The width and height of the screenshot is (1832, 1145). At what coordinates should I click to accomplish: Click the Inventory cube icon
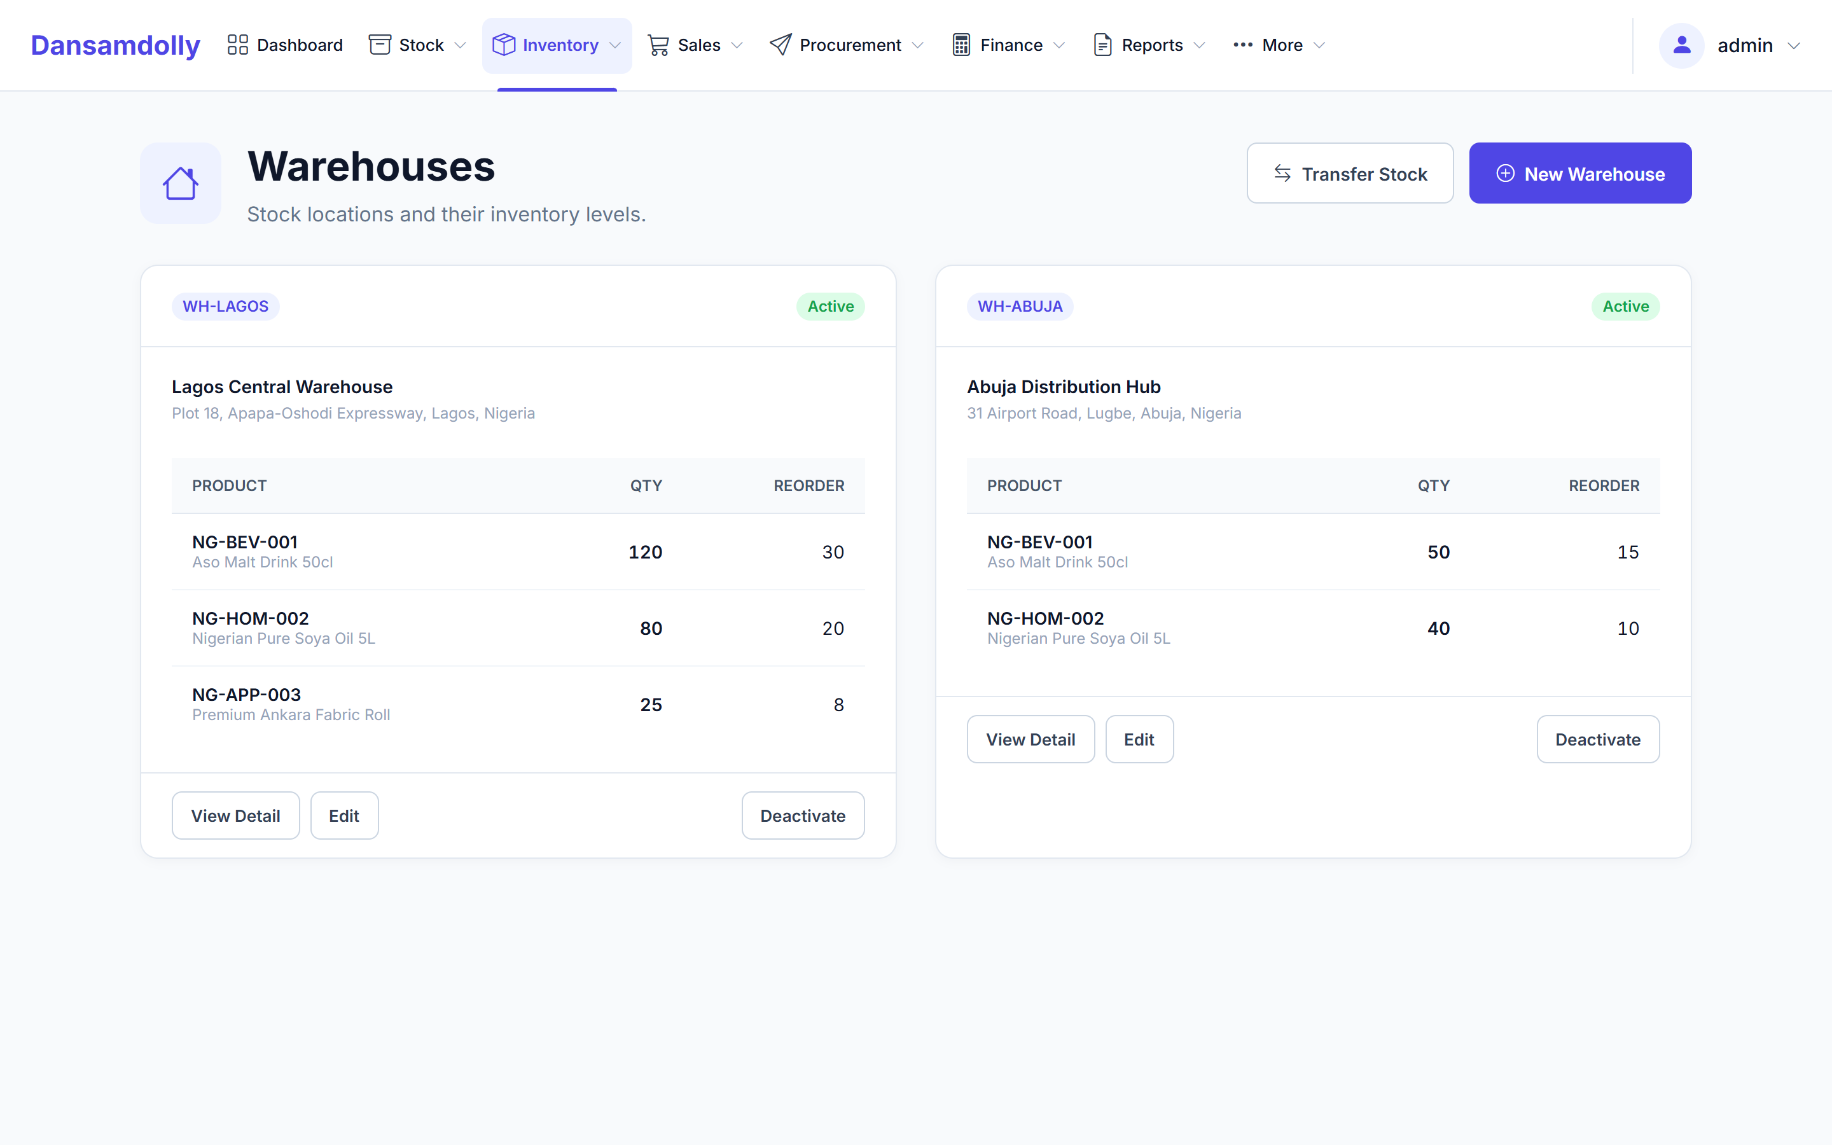tap(503, 45)
